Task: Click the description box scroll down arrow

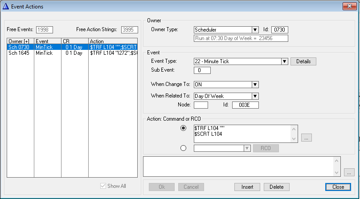Action: 336,173
